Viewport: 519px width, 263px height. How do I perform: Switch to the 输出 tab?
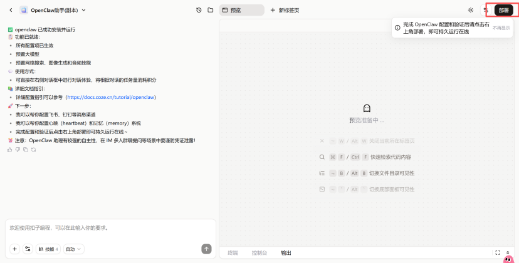[x=286, y=253]
